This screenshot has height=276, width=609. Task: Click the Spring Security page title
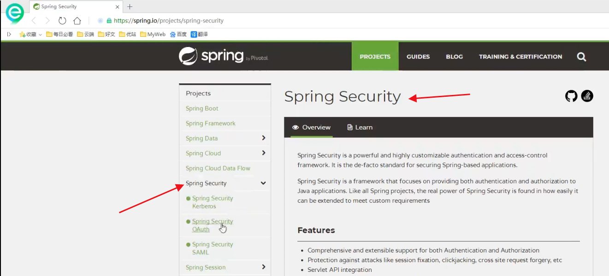click(343, 96)
